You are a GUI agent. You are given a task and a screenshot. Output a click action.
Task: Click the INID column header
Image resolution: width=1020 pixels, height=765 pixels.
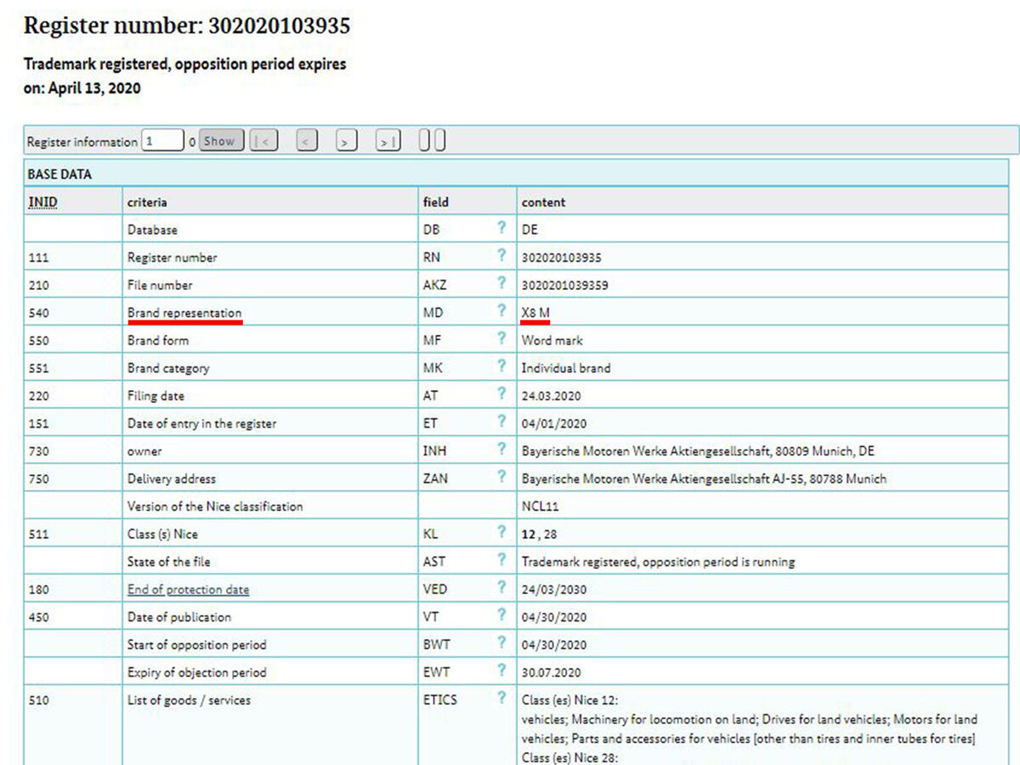(x=42, y=202)
